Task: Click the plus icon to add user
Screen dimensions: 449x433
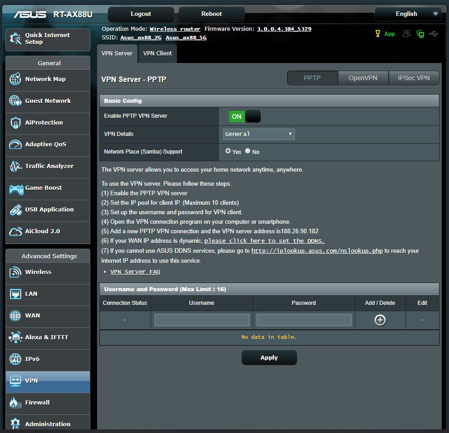Action: point(380,320)
